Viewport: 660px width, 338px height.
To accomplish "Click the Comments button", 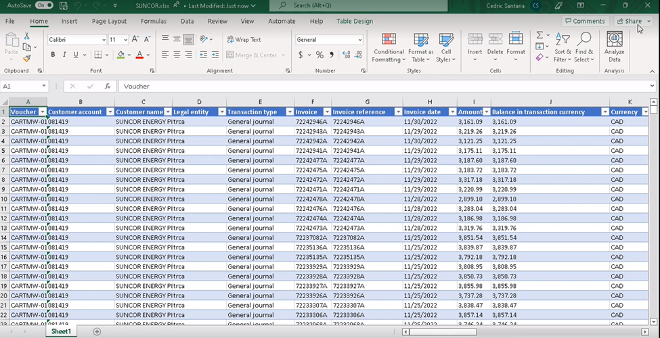I will (585, 21).
